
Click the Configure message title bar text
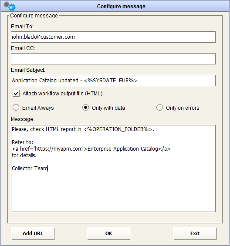pyautogui.click(x=121, y=7)
